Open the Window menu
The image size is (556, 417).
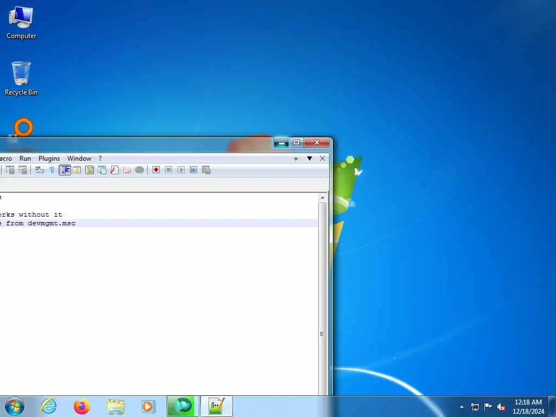(79, 159)
